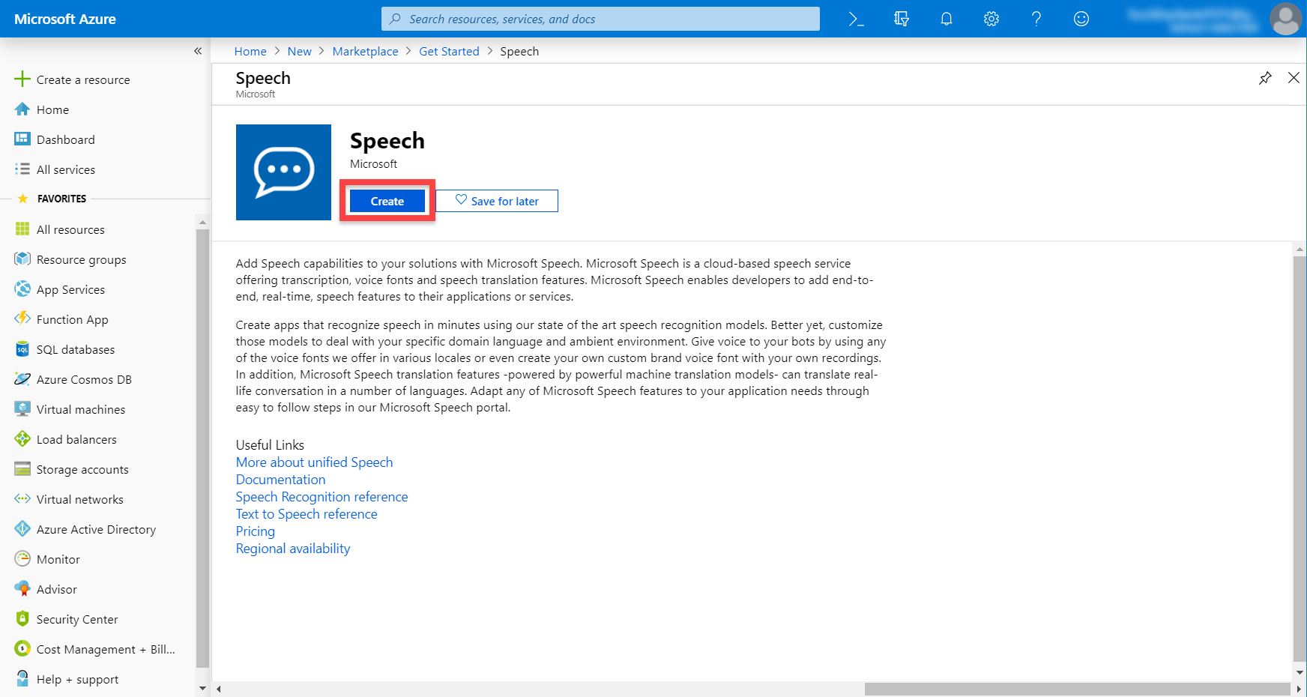Select All services label in sidebar

[x=66, y=169]
